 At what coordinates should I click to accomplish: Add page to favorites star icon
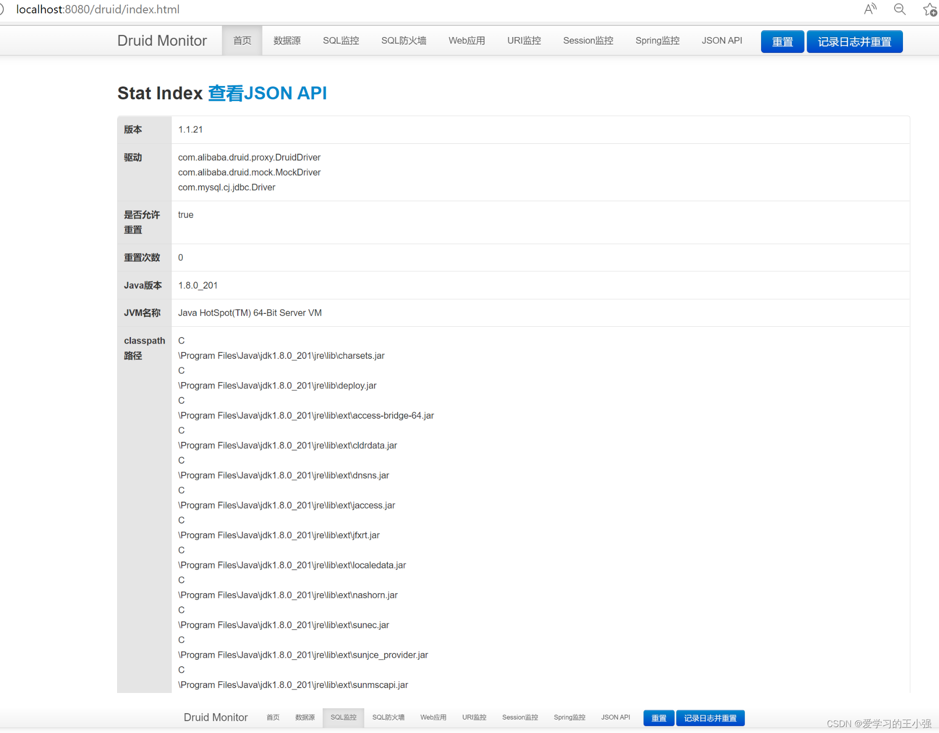(x=930, y=9)
